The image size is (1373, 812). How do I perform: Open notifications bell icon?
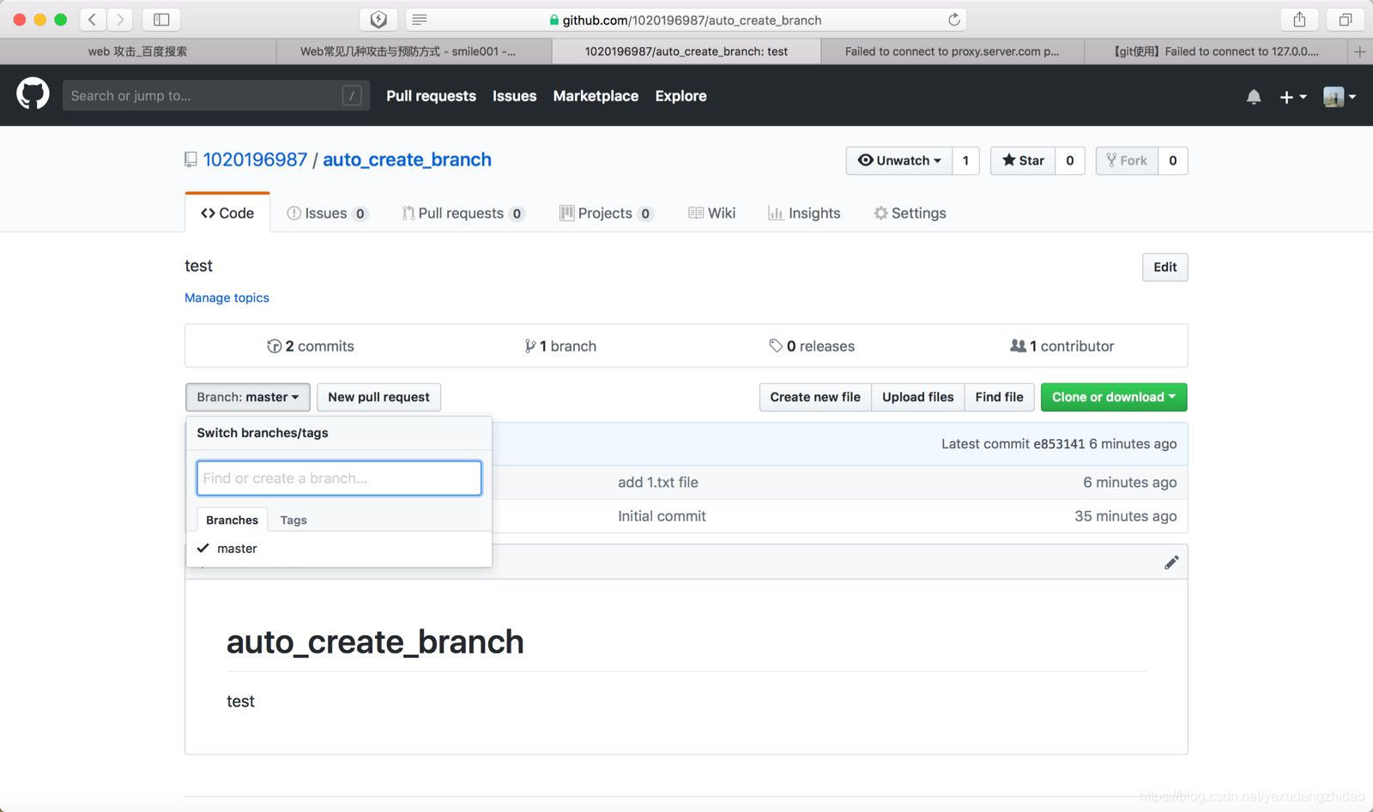click(x=1254, y=97)
